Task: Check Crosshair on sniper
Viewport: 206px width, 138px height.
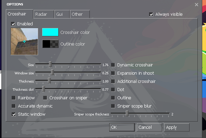Action: coord(45,98)
